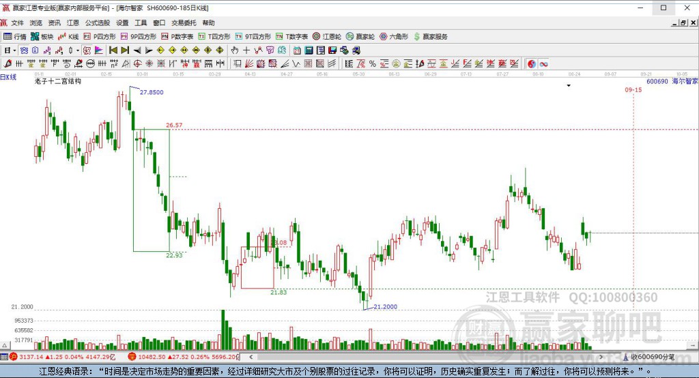The height and width of the screenshot is (378, 699).
Task: Open the P四方形 tool
Action: pyautogui.click(x=100, y=37)
